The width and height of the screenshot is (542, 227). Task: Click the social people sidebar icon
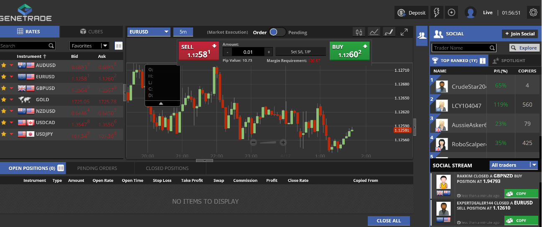[422, 36]
